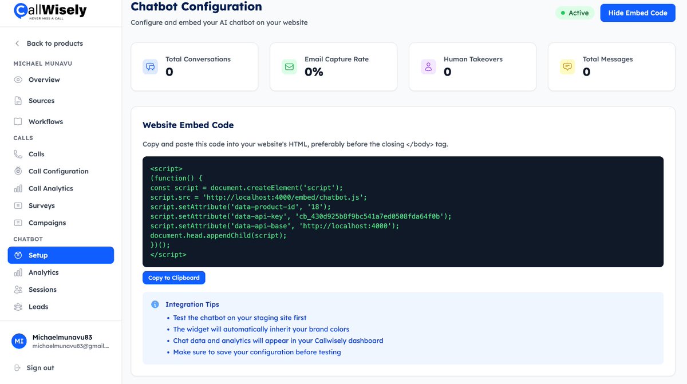This screenshot has height=384, width=687.
Task: Click Copy to Clipboard button
Action: tap(174, 278)
